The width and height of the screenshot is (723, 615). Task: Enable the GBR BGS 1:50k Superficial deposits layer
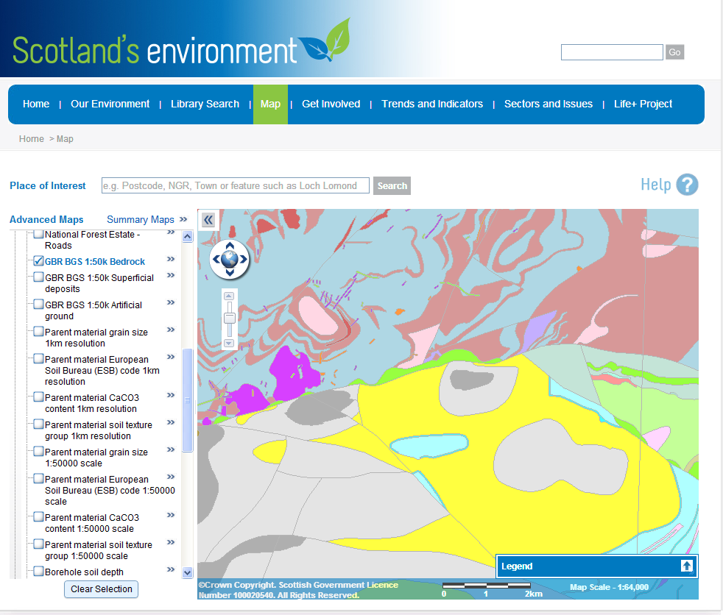38,277
